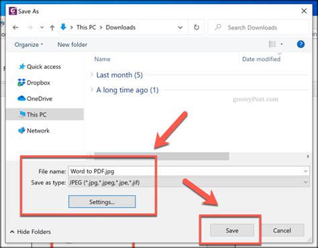Click the Cancel button

click(x=282, y=231)
